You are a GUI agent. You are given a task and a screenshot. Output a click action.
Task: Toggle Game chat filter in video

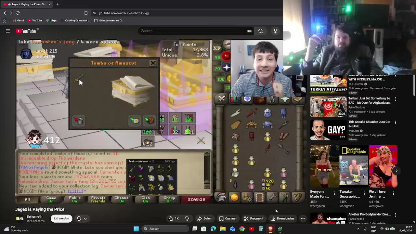pyautogui.click(x=51, y=199)
